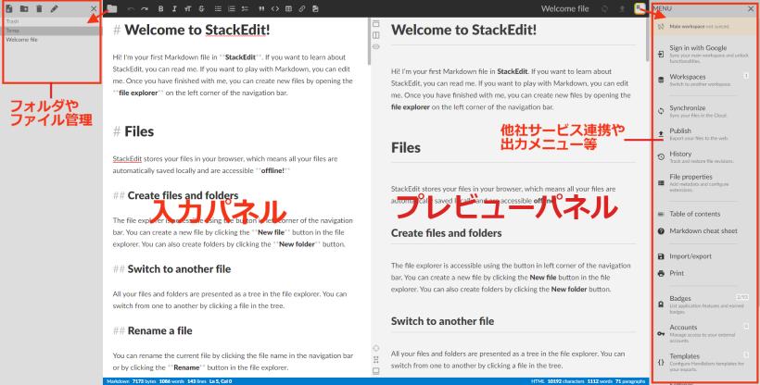
Task: Click the trash delete icon
Action: pyautogui.click(x=39, y=8)
